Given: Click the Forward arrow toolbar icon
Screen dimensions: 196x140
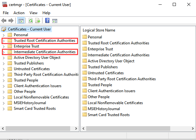Looking at the screenshot, I should [11, 21].
